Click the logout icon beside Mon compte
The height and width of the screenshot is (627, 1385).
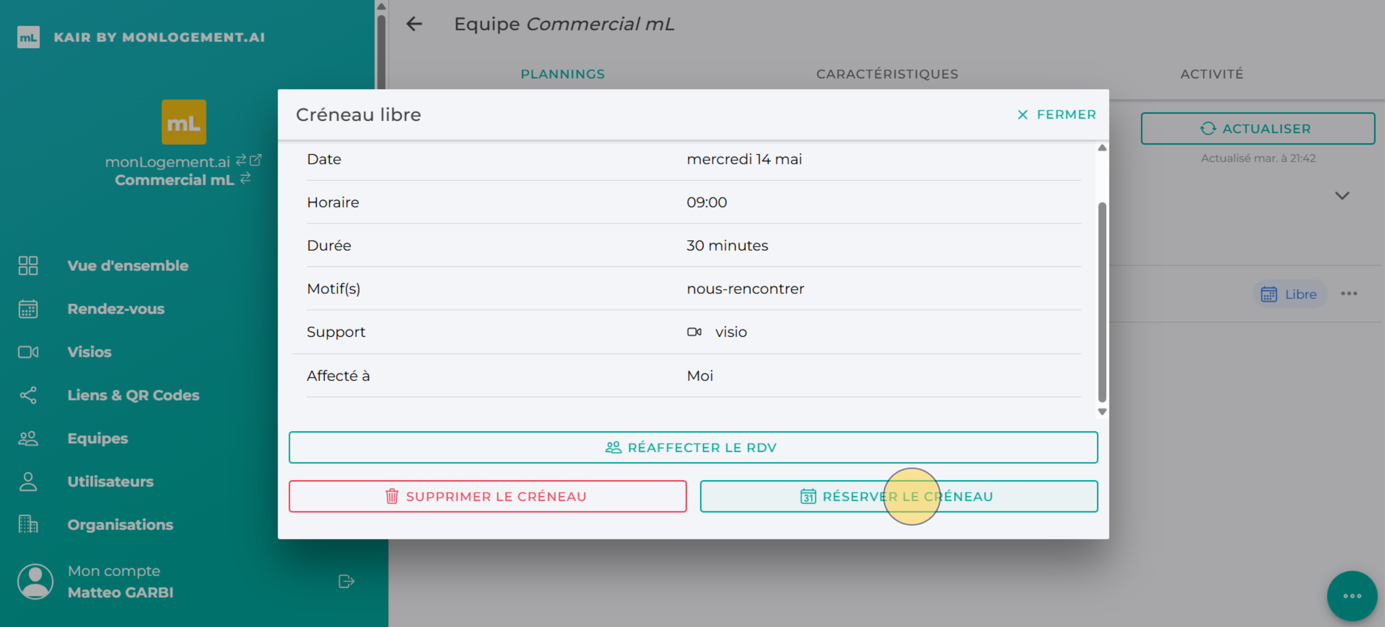(x=346, y=581)
